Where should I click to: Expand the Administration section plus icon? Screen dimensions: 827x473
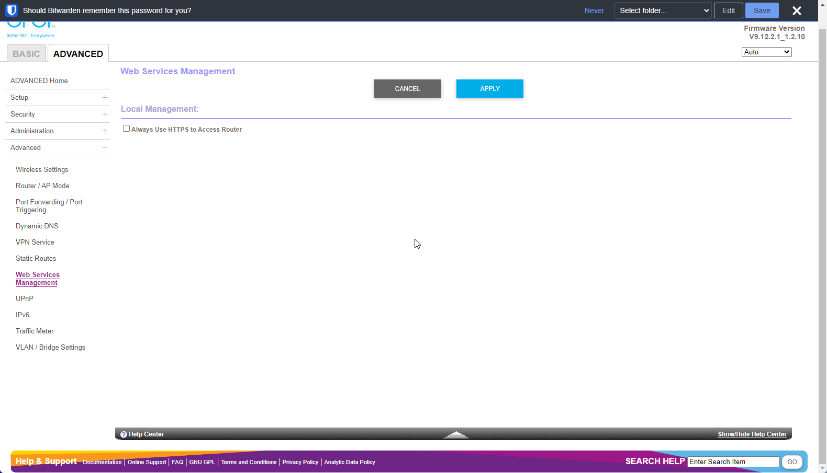[105, 131]
